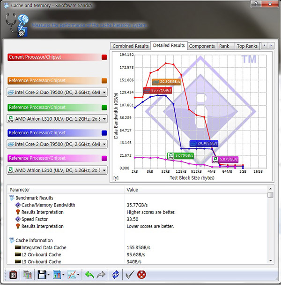Click the Sandra stethoscope module icon
281x285 pixels.
coord(17,24)
